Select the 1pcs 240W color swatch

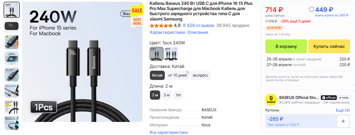coord(156,54)
